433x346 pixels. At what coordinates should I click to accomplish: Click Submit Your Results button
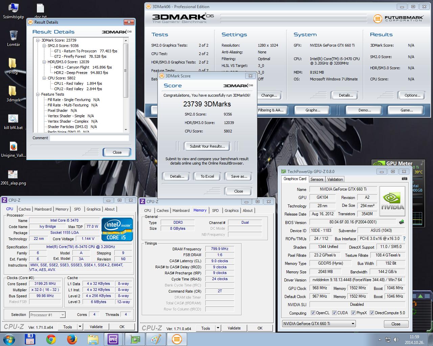pyautogui.click(x=207, y=146)
